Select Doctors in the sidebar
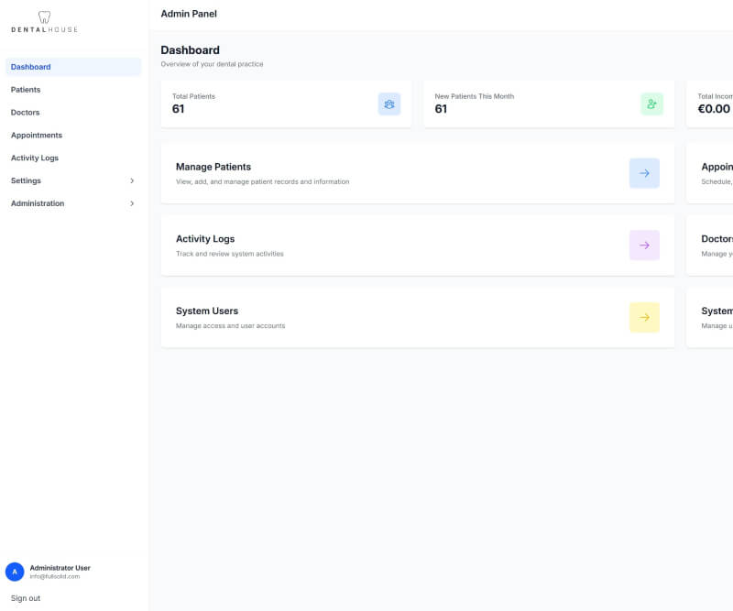This screenshot has height=611, width=733. point(25,112)
